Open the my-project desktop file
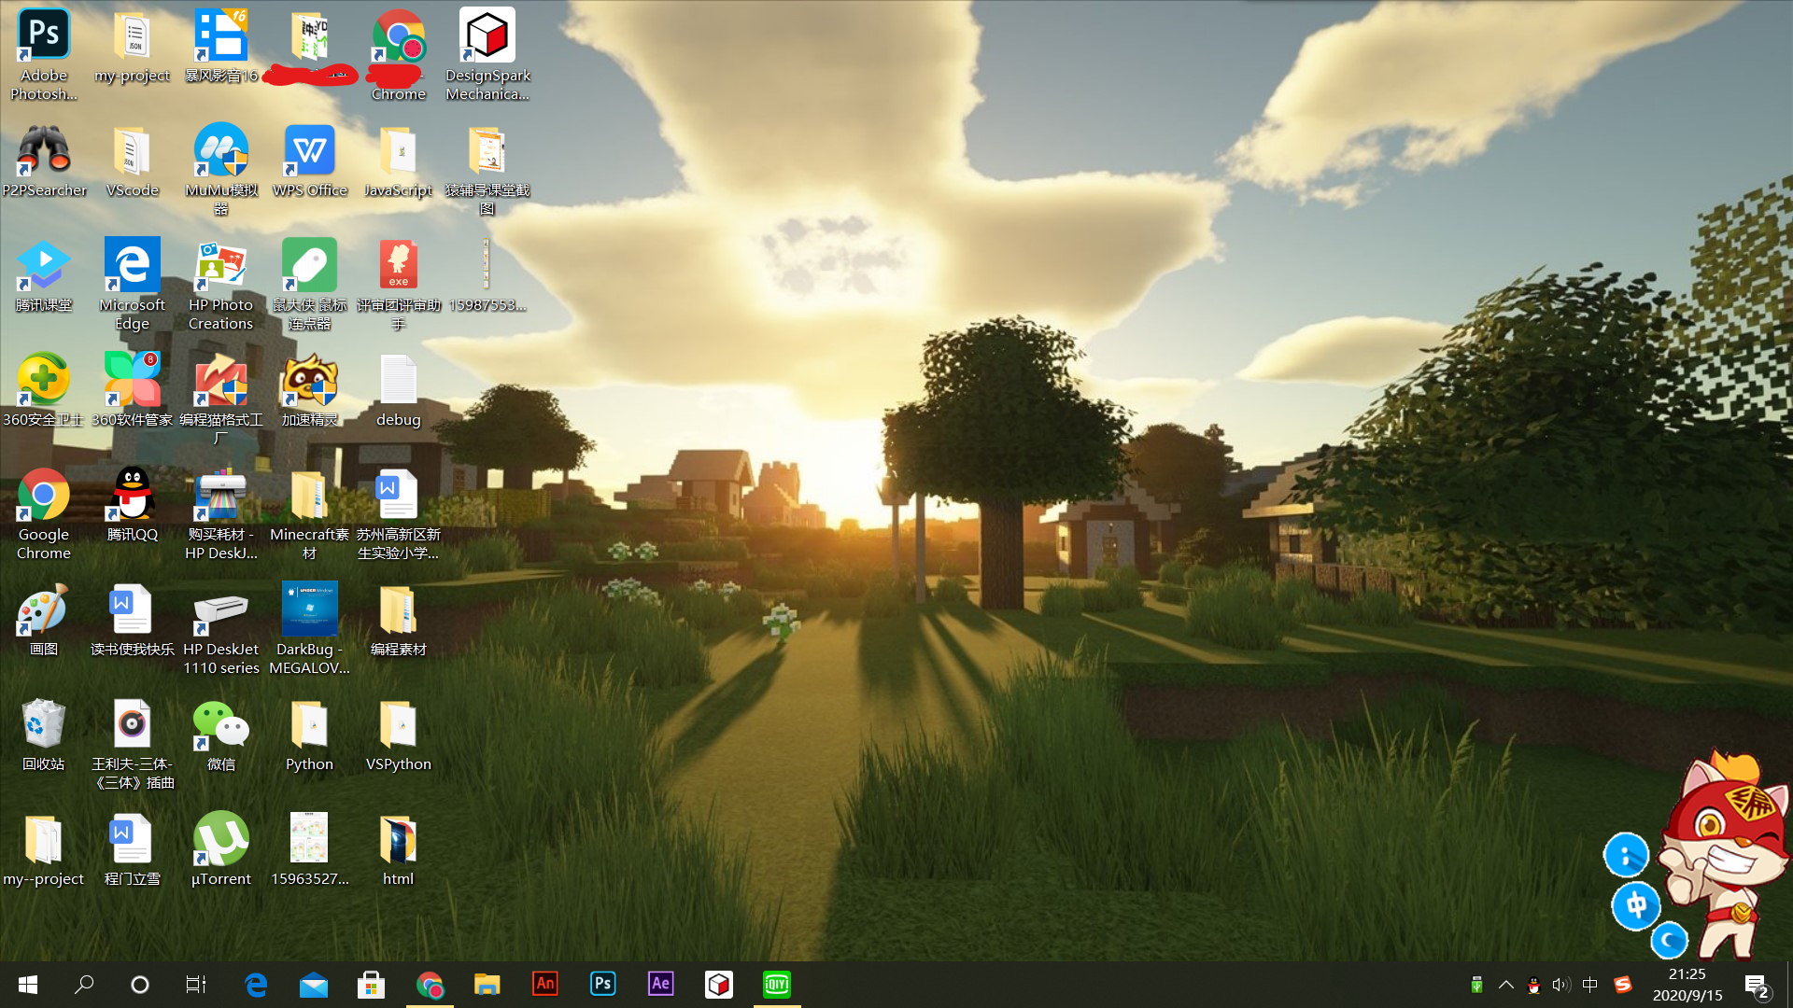The image size is (1793, 1008). click(x=133, y=47)
